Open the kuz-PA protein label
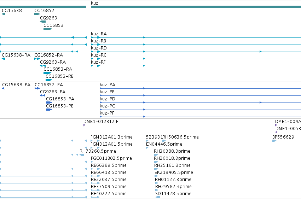Image resolution: width=301 pixels, height=199 pixels. [x=108, y=85]
